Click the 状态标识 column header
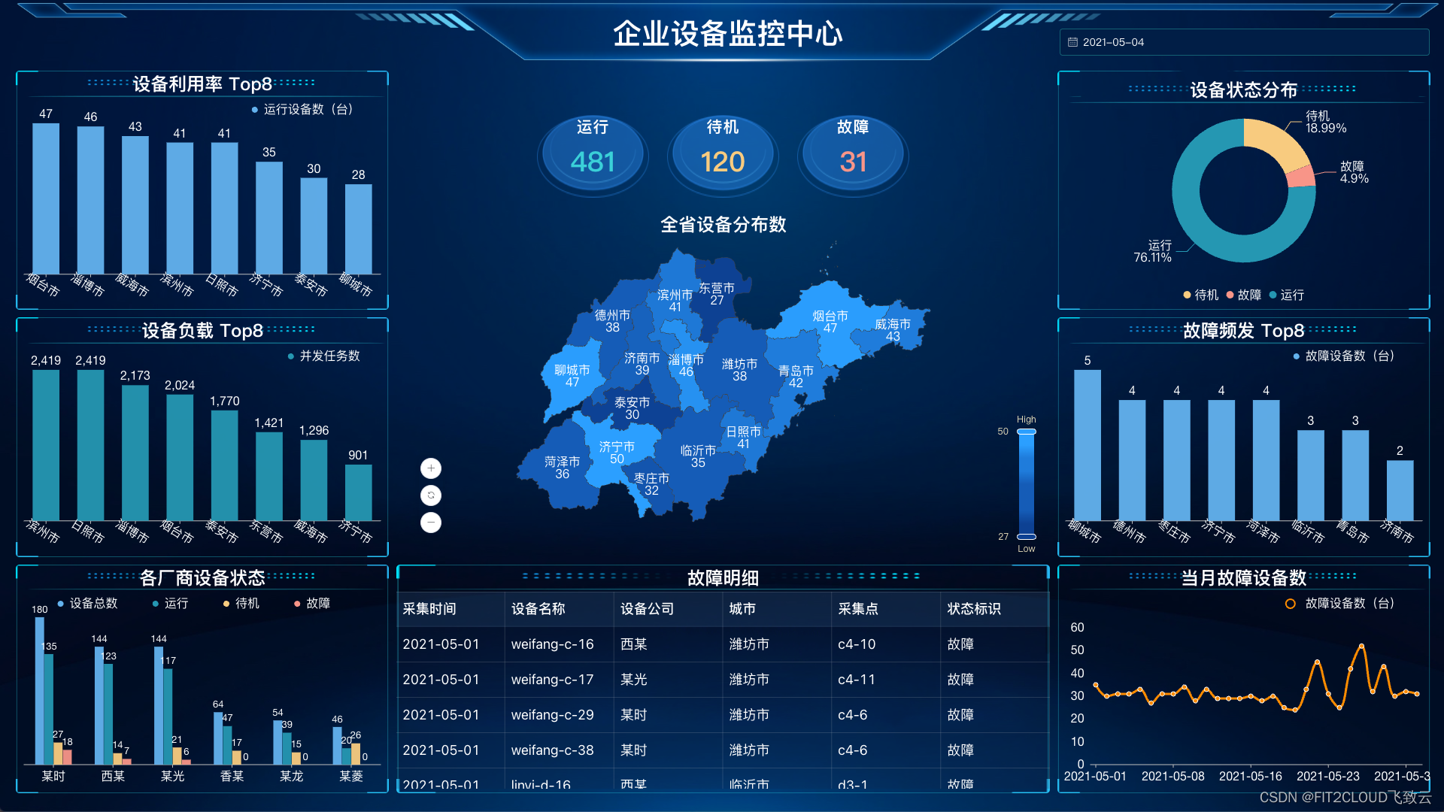Viewport: 1444px width, 812px height. pos(974,608)
